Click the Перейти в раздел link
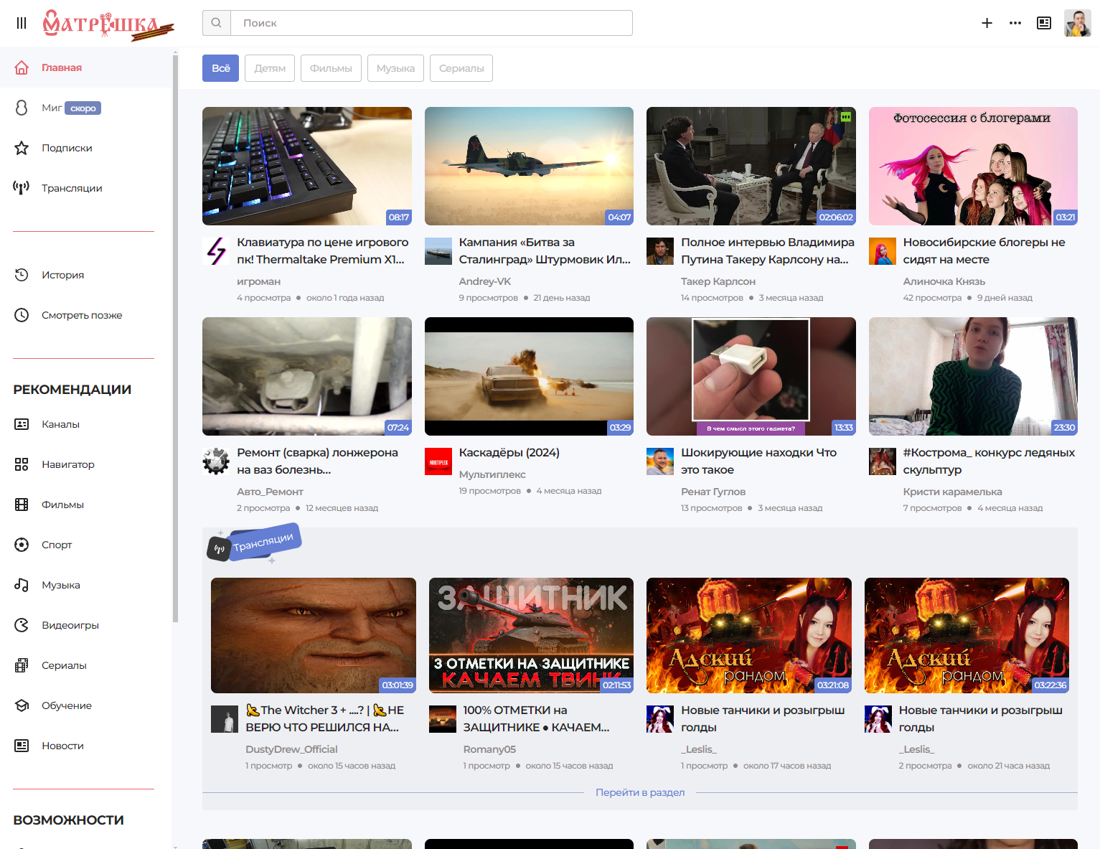 coord(640,792)
